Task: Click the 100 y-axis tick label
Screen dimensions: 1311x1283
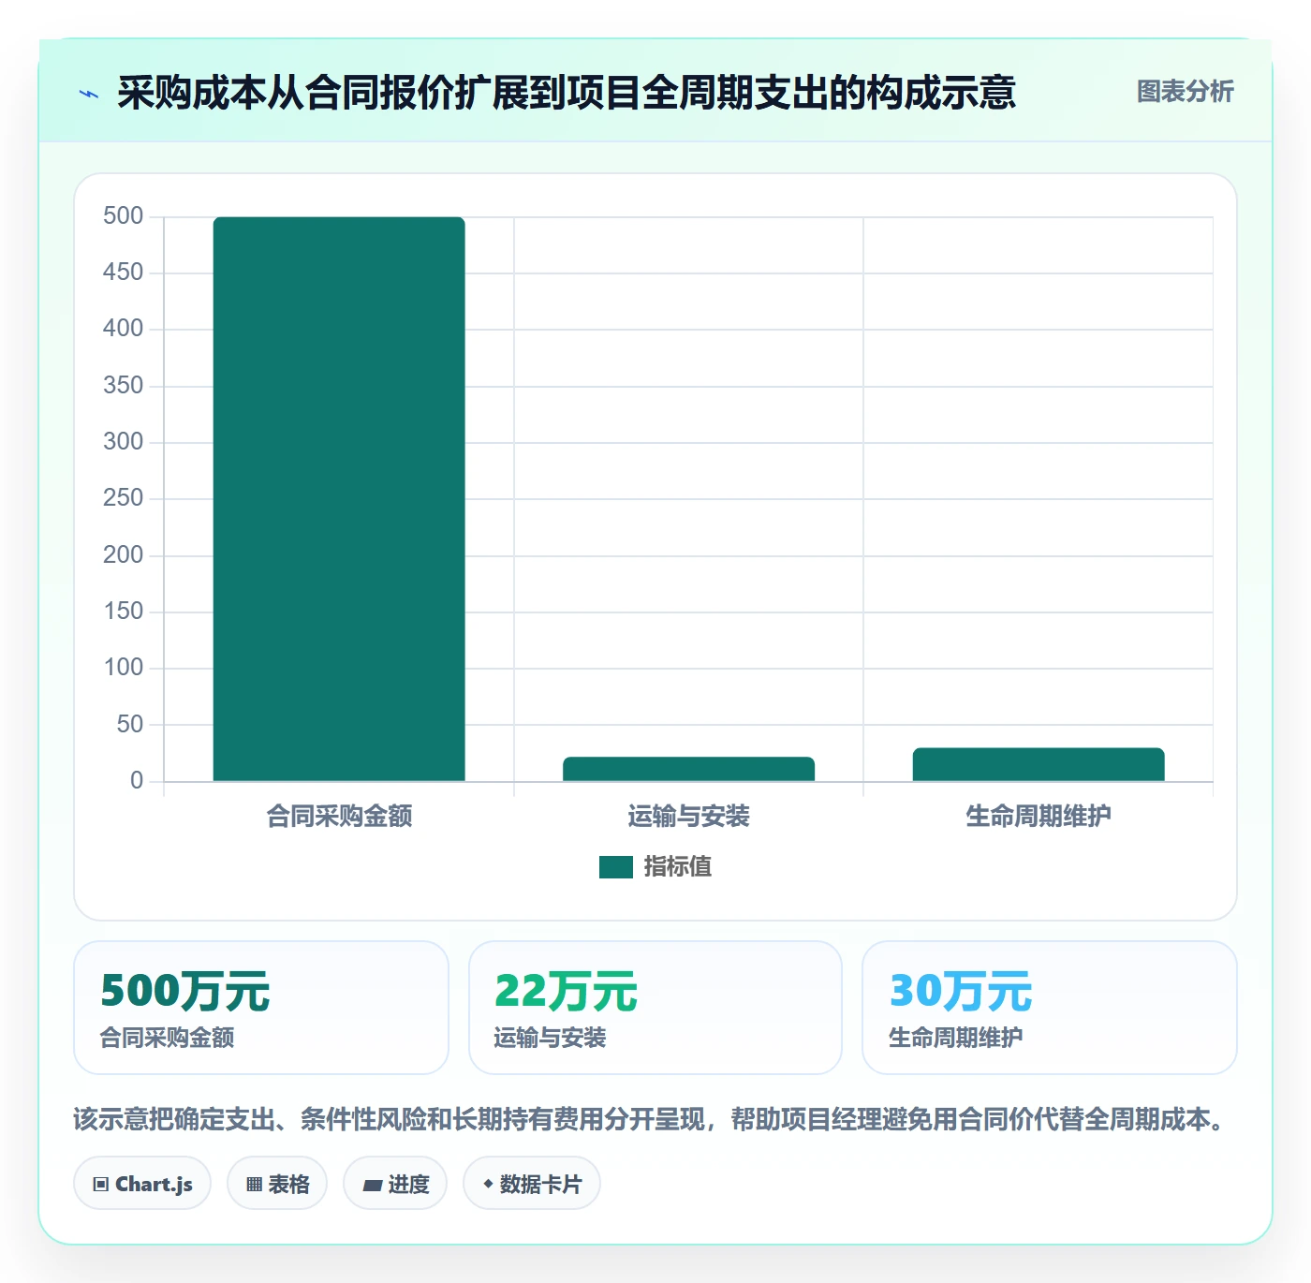Action: pos(124,668)
